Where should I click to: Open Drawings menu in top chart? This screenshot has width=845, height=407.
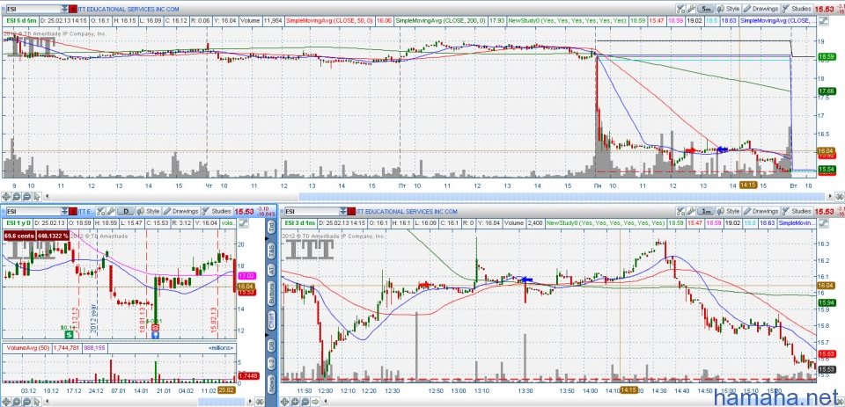(760, 9)
